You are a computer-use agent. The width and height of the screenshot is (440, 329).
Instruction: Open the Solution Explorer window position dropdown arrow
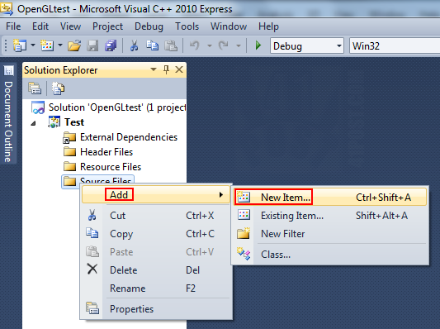coord(154,69)
